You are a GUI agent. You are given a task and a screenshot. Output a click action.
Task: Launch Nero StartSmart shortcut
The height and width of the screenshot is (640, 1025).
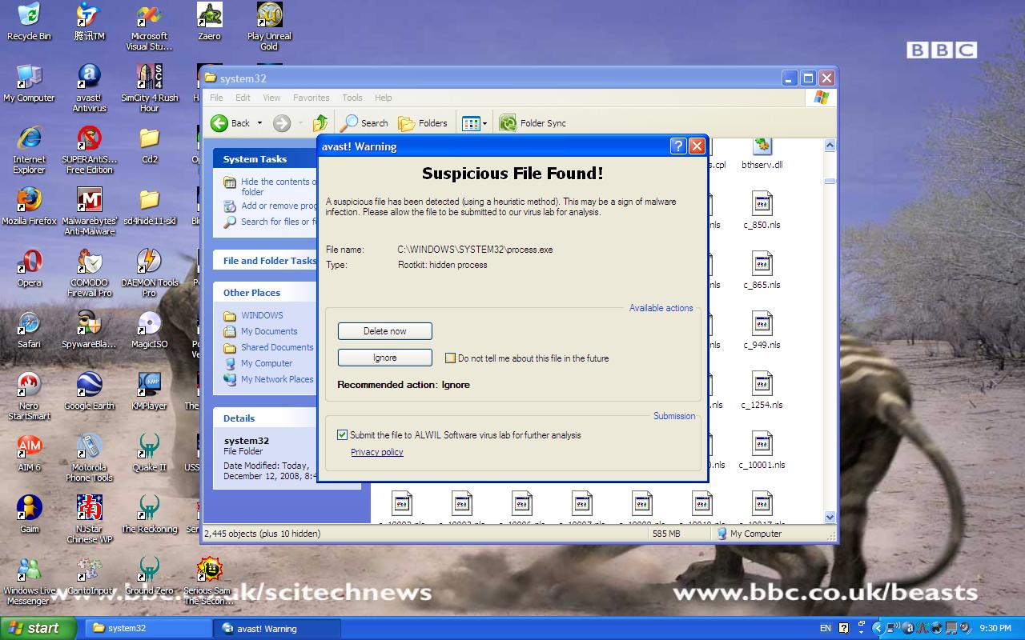[x=29, y=396]
